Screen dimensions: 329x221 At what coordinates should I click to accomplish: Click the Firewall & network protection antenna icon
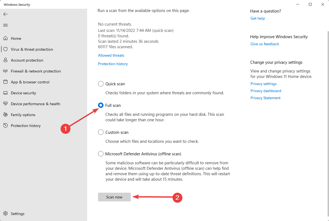tap(5, 71)
